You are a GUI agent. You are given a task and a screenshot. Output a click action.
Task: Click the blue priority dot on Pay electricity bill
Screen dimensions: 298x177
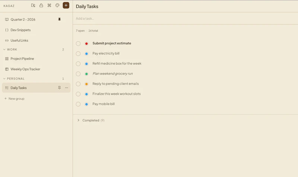86,54
